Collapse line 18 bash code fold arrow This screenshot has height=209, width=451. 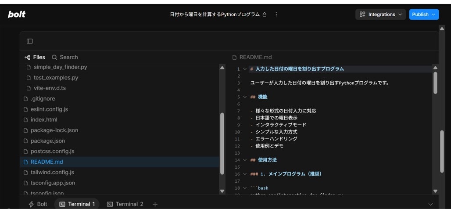(x=245, y=188)
